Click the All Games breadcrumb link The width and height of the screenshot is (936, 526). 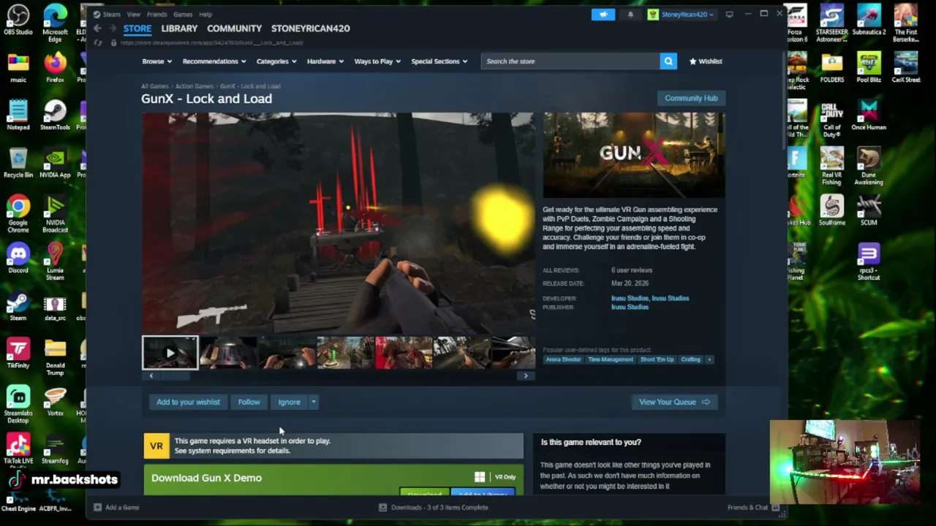(155, 86)
